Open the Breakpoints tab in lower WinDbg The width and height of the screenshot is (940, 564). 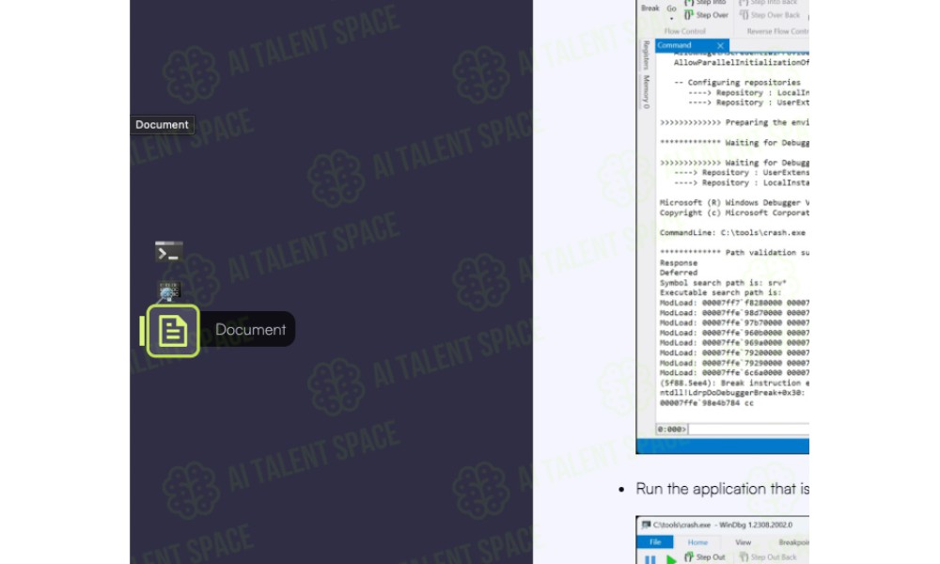tap(793, 542)
